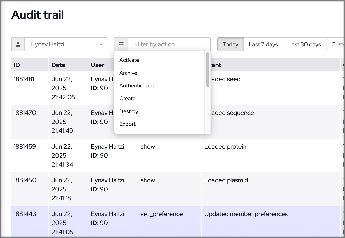Switch to Last 7 days range
The image size is (345, 238).
[x=263, y=44]
